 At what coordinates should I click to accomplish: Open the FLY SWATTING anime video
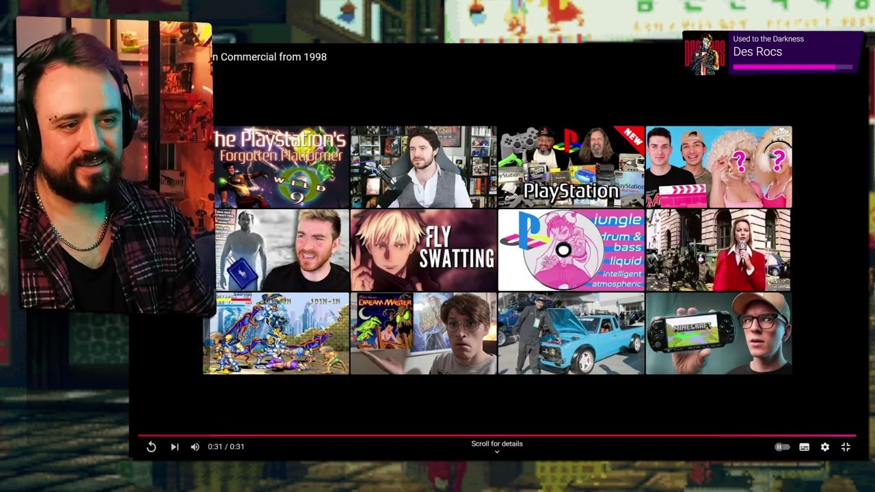424,250
